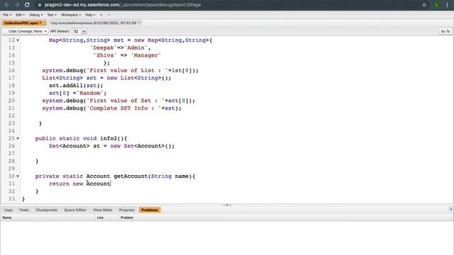Open the Workspace menu
The height and width of the screenshot is (255, 454).
click(x=71, y=15)
